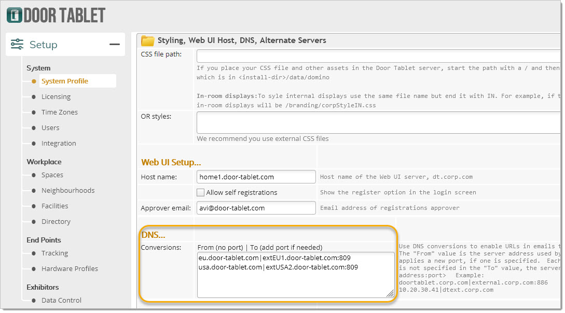Open Neighbourhoods page
This screenshot has width=565, height=313.
[68, 190]
